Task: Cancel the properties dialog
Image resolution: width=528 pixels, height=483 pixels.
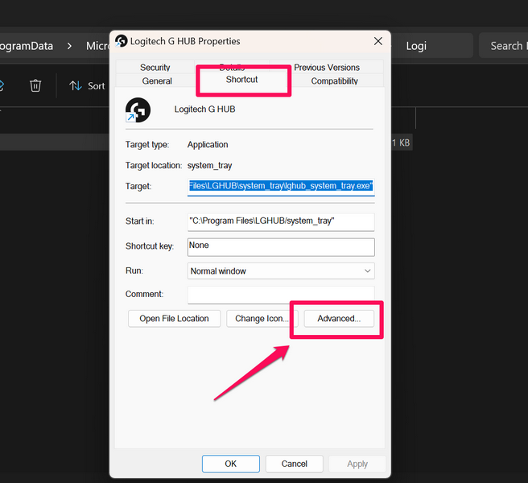Action: [294, 464]
